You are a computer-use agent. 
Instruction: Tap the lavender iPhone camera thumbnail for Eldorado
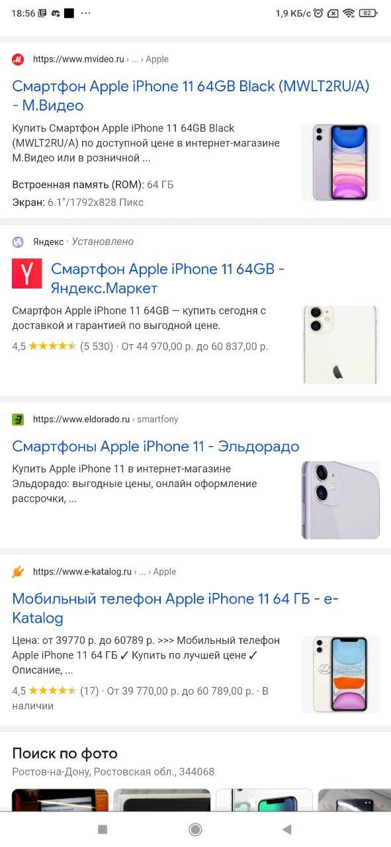point(341,500)
